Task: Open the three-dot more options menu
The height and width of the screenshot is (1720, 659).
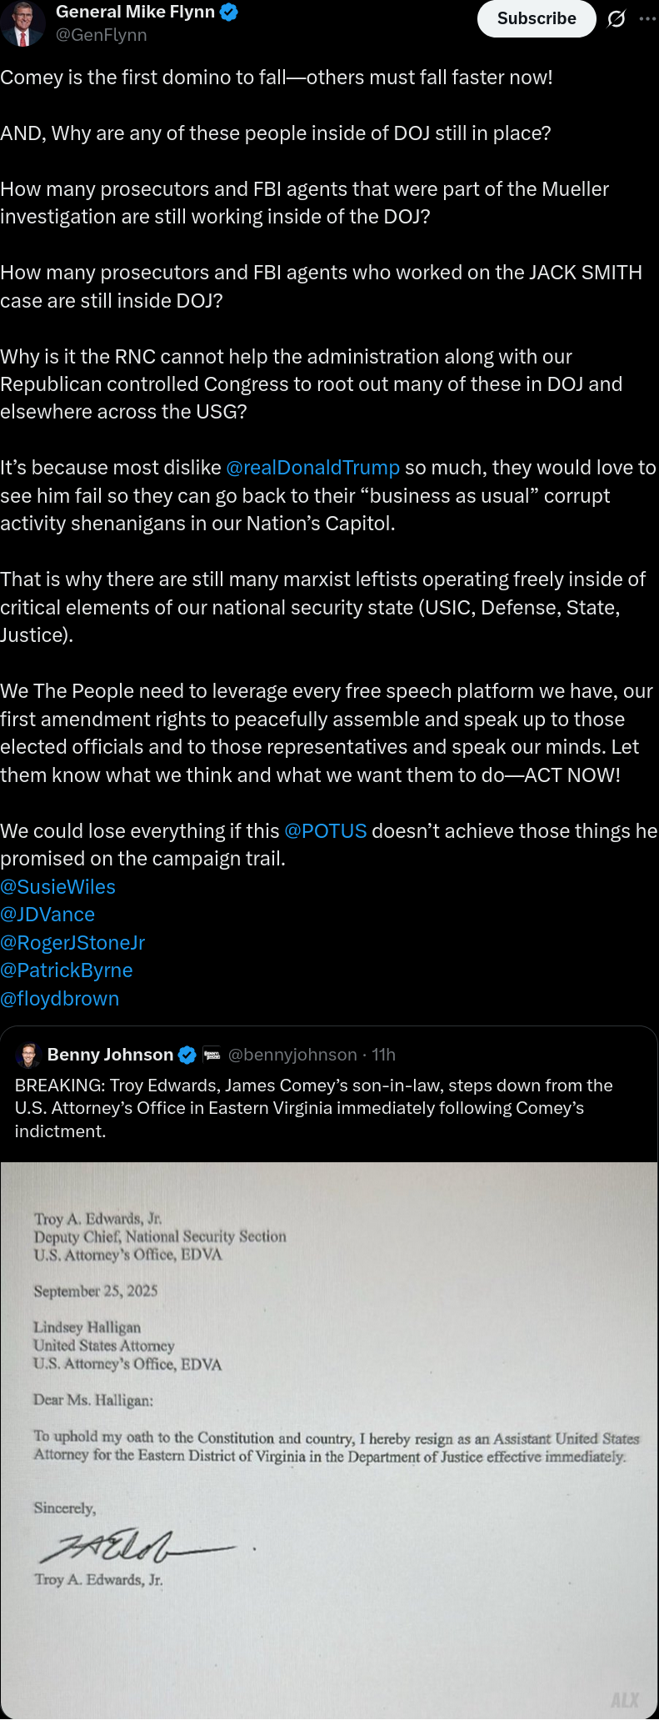Action: coord(647,18)
